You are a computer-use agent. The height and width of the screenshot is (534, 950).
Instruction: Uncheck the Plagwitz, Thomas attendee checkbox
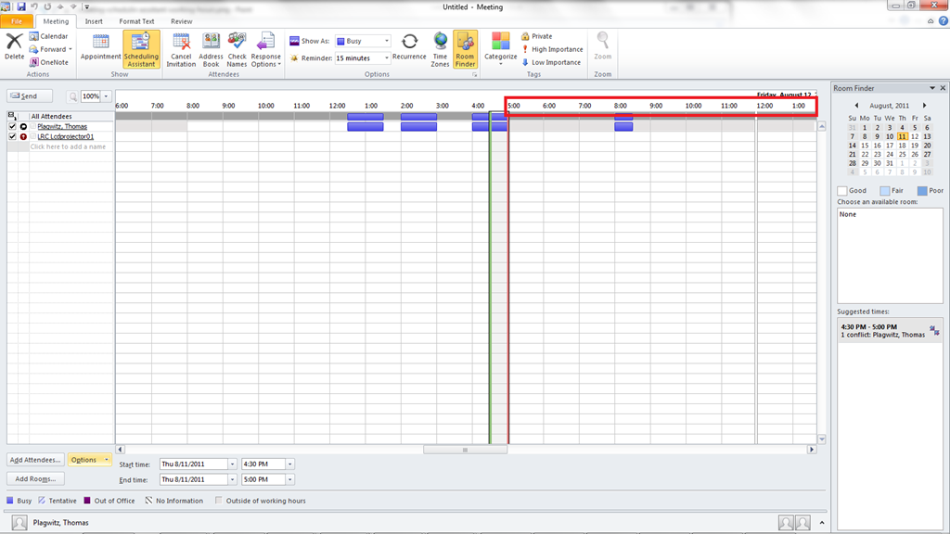tap(12, 126)
